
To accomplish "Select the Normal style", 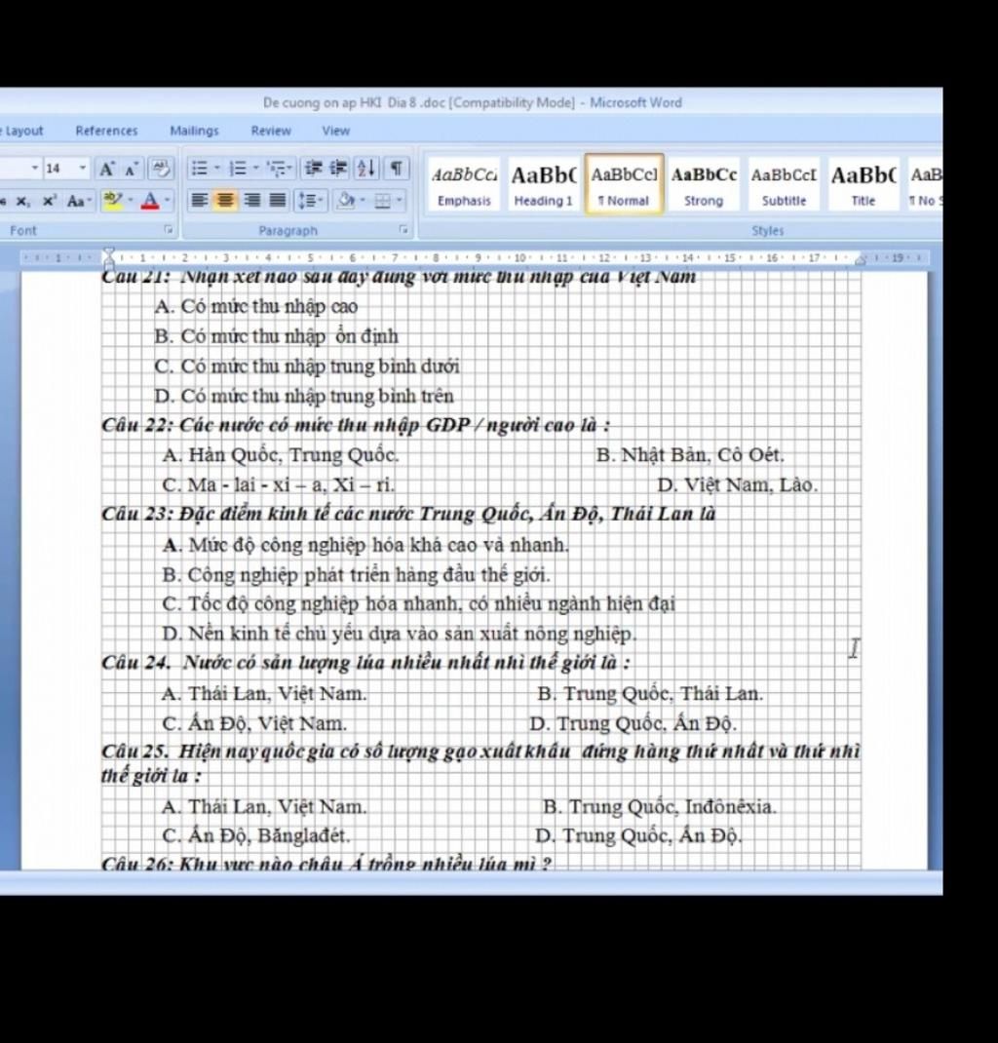I will 624,185.
